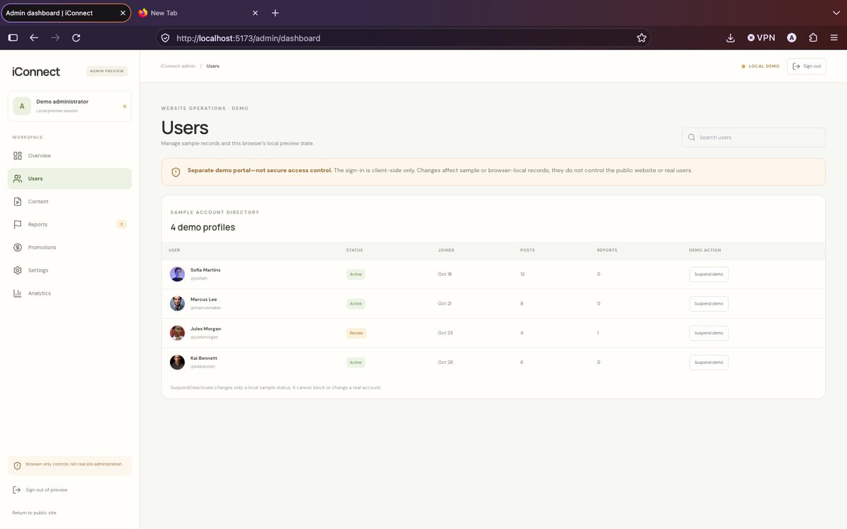Focus the Search users field
This screenshot has height=529, width=847.
click(753, 138)
